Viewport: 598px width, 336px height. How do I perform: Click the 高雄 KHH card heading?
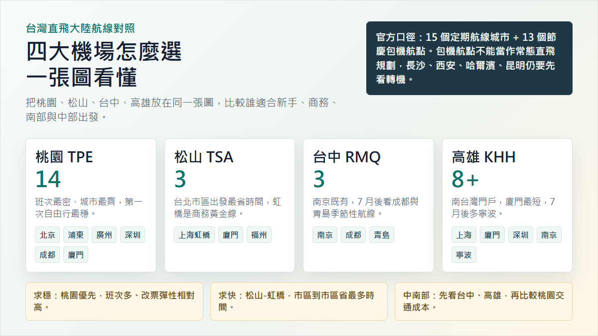pos(483,157)
